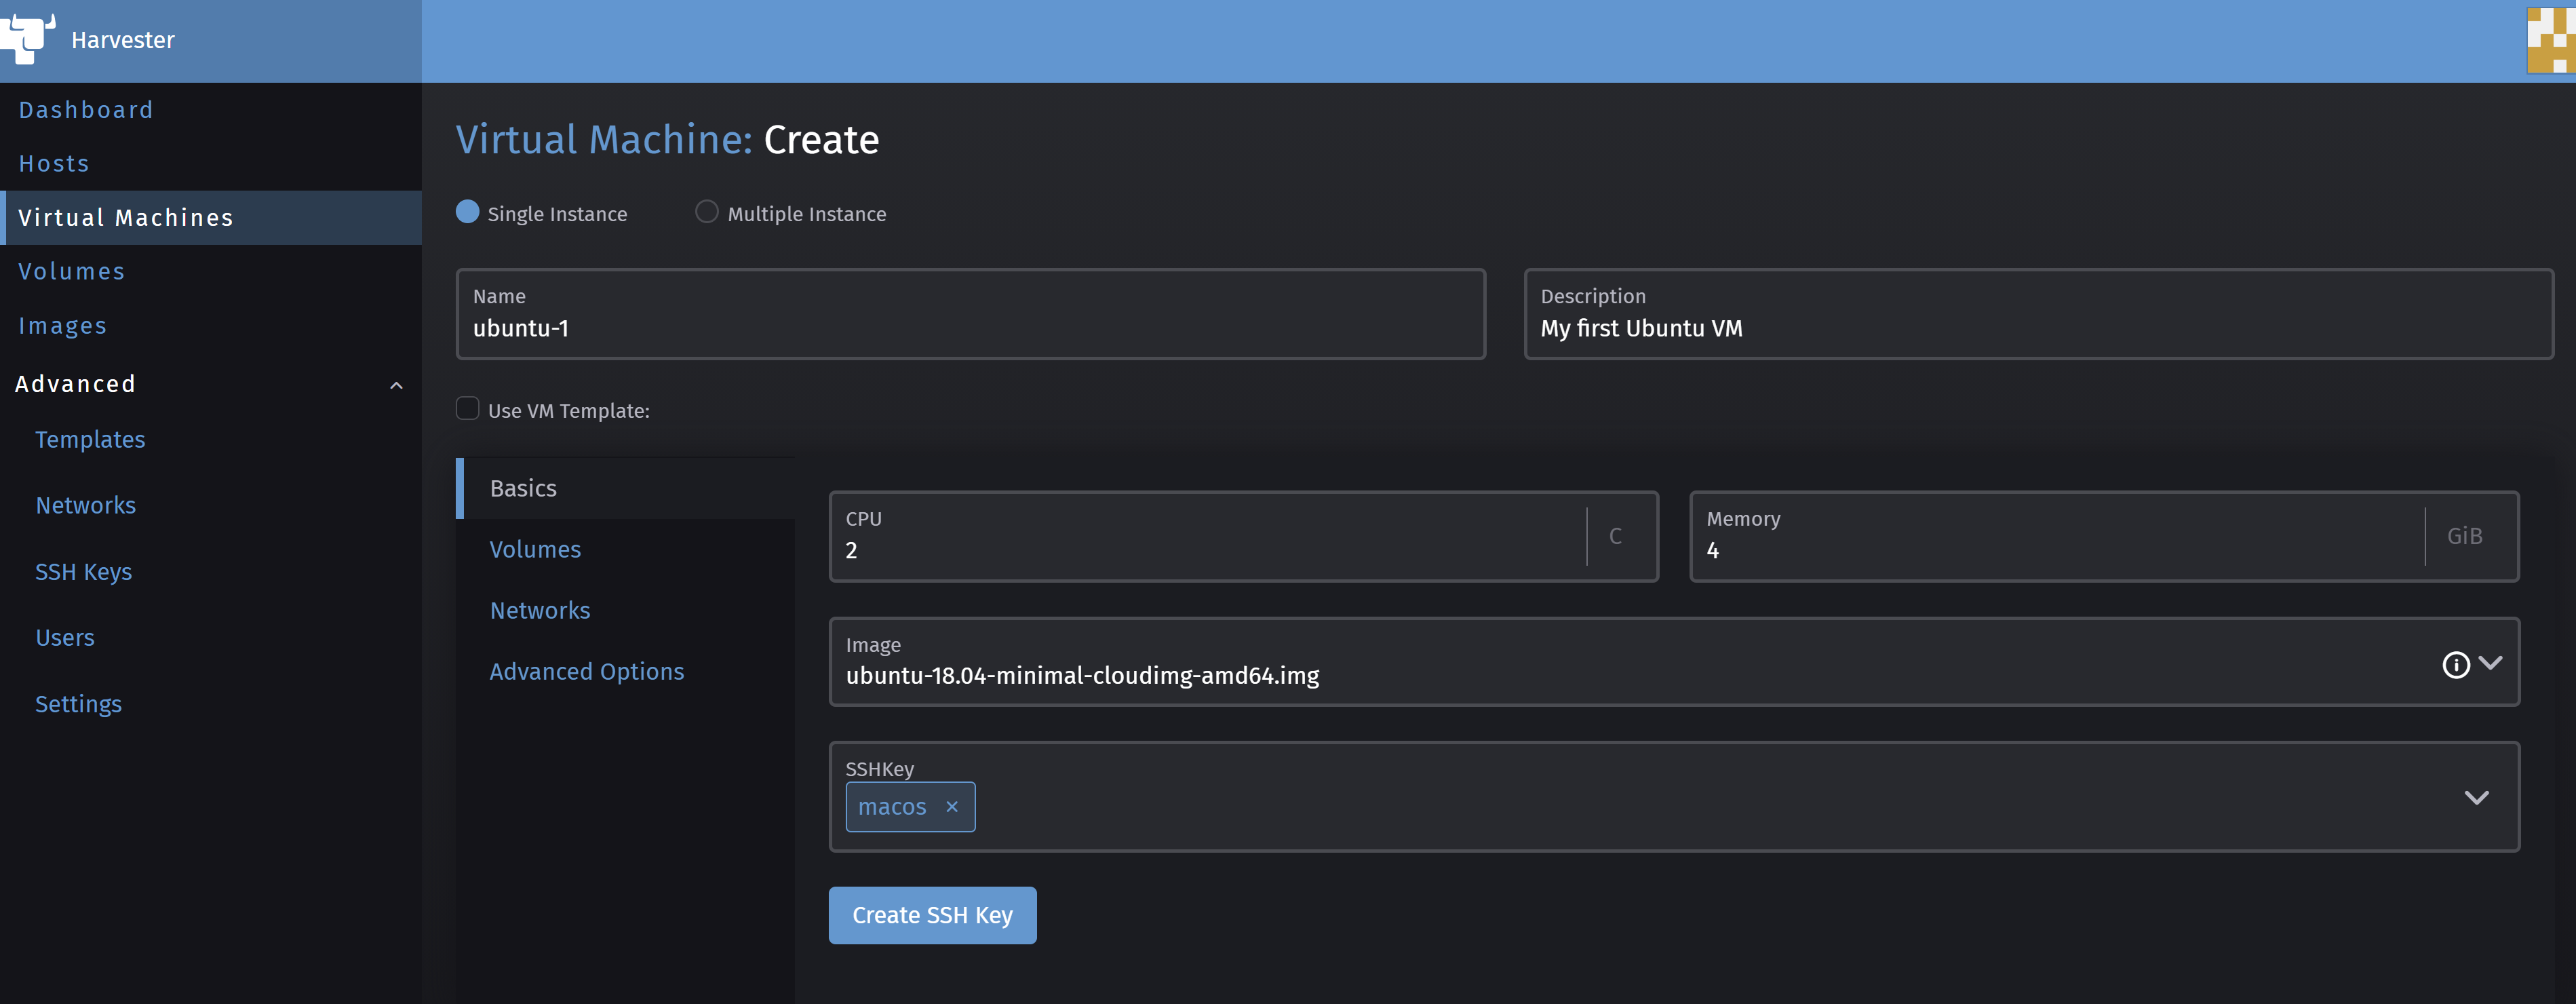
Task: Switch to the Networks form tab
Action: coord(540,610)
